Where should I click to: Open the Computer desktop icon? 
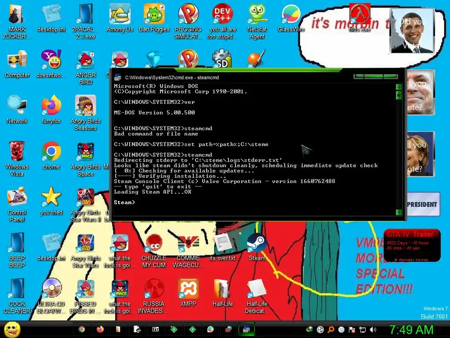[x=17, y=64]
